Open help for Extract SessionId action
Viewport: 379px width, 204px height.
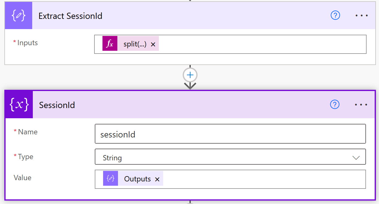click(x=335, y=15)
